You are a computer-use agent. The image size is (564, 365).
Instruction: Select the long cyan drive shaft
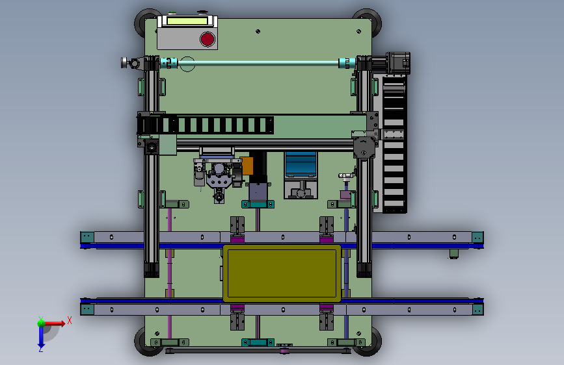coord(258,63)
